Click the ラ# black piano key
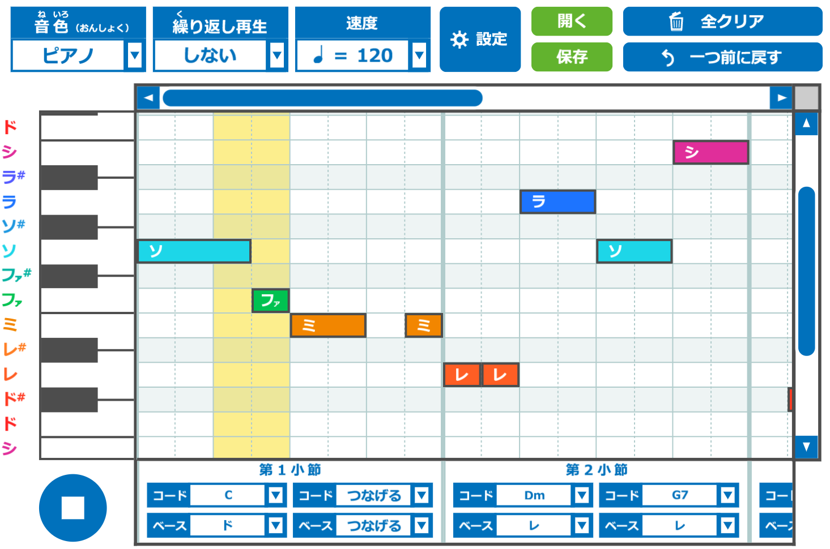This screenshot has width=830, height=549. pos(69,177)
